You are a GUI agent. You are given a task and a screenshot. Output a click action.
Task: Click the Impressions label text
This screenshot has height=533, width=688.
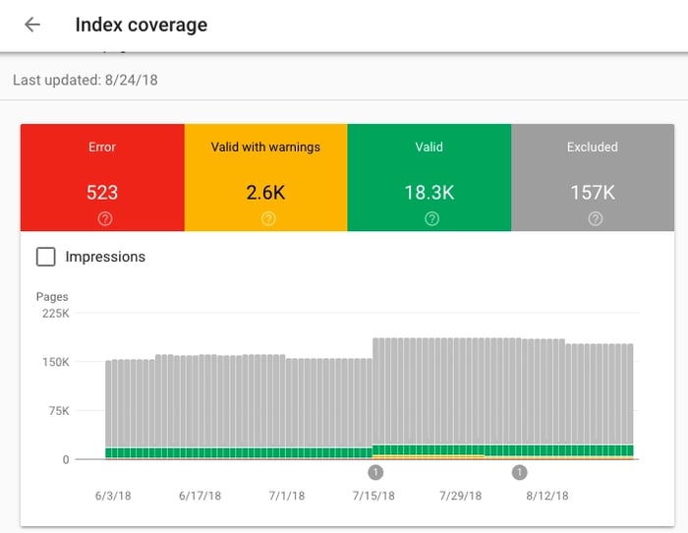coord(105,257)
